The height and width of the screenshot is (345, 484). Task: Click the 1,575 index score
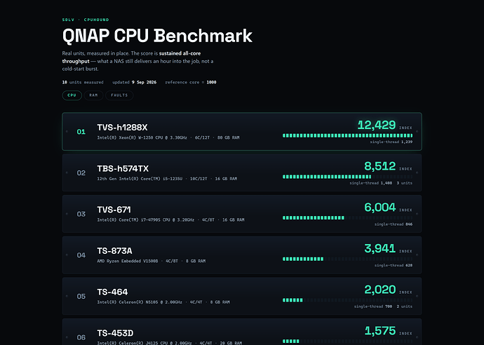380,331
